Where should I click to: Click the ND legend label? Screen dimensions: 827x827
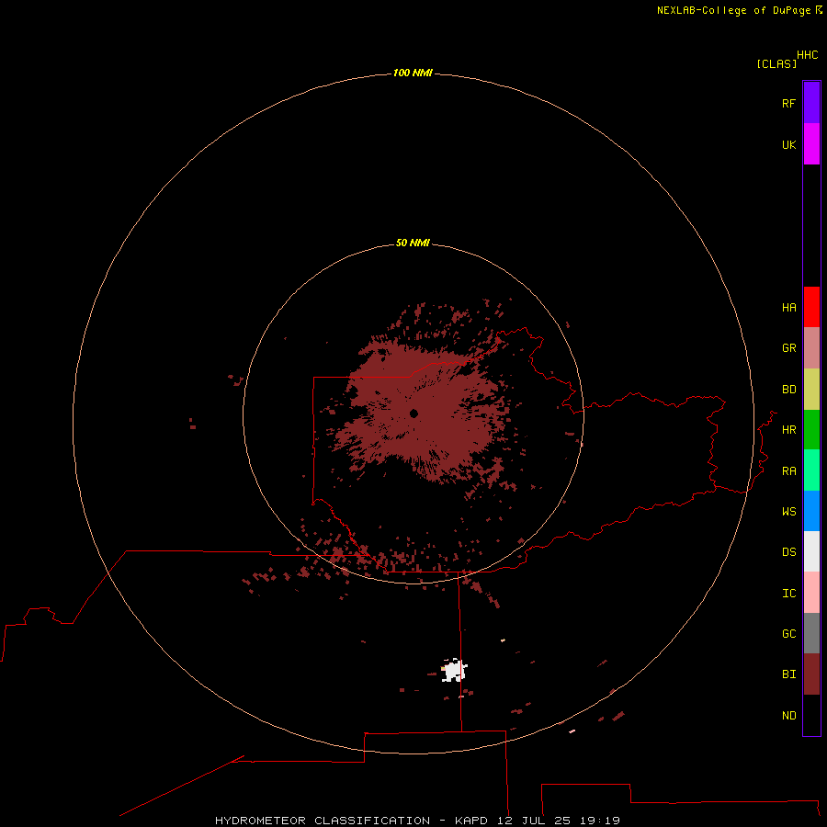coord(788,716)
